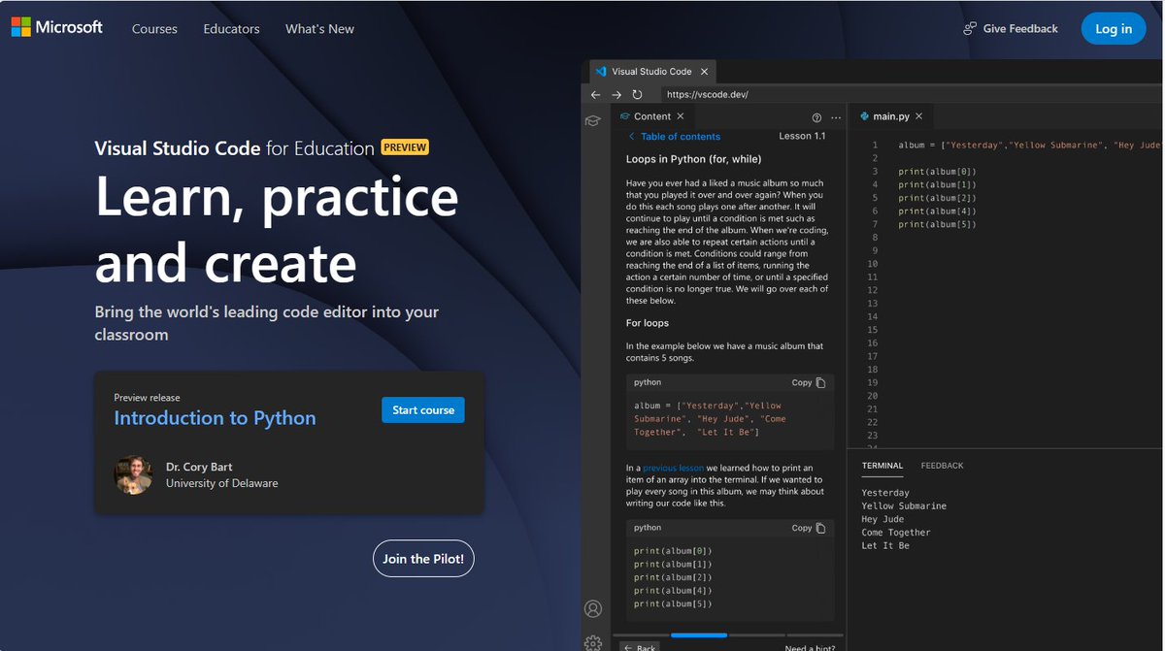Click the Log in button
Screen dimensions: 1165x651
pyautogui.click(x=1114, y=29)
